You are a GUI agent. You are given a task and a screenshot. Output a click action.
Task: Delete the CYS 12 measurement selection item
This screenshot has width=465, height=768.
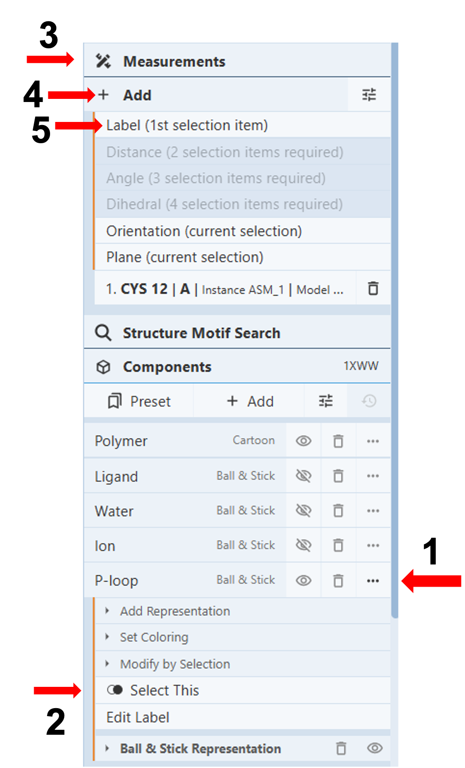[373, 289]
